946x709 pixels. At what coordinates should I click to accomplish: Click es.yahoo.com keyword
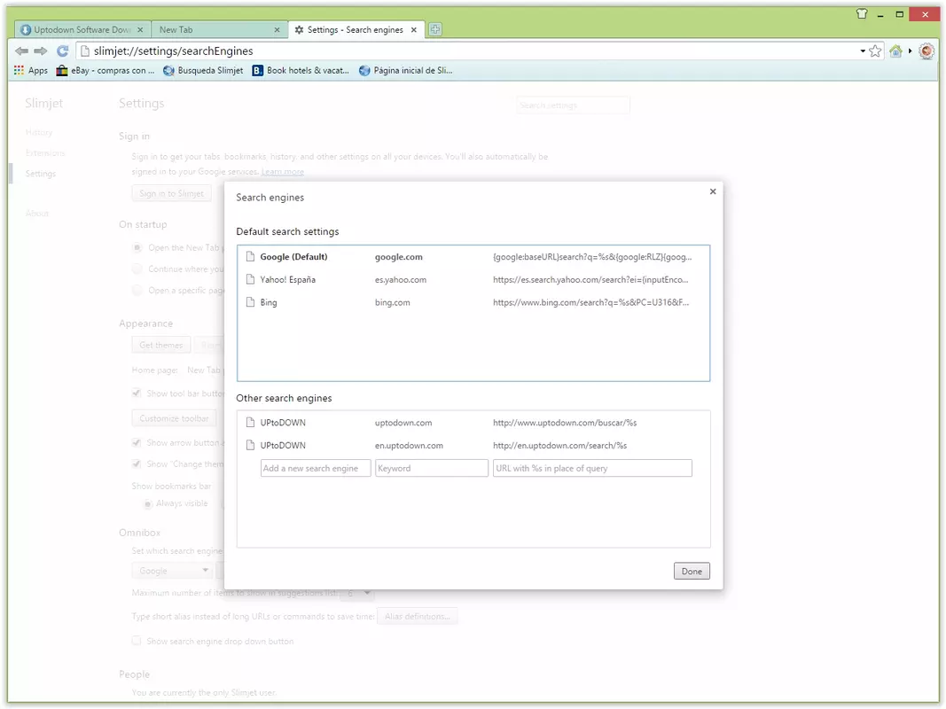coord(401,280)
